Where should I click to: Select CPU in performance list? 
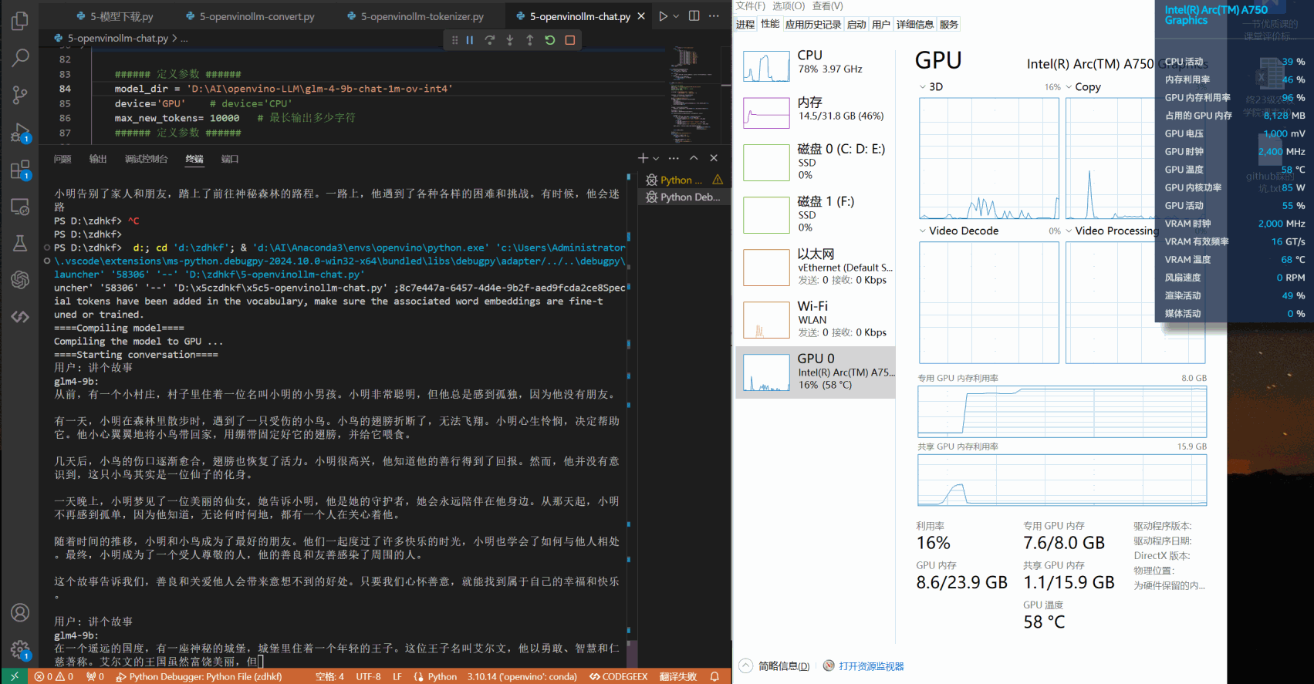pos(816,66)
